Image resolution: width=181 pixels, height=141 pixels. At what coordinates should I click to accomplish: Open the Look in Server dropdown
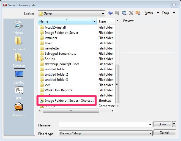pyautogui.click(x=71, y=14)
